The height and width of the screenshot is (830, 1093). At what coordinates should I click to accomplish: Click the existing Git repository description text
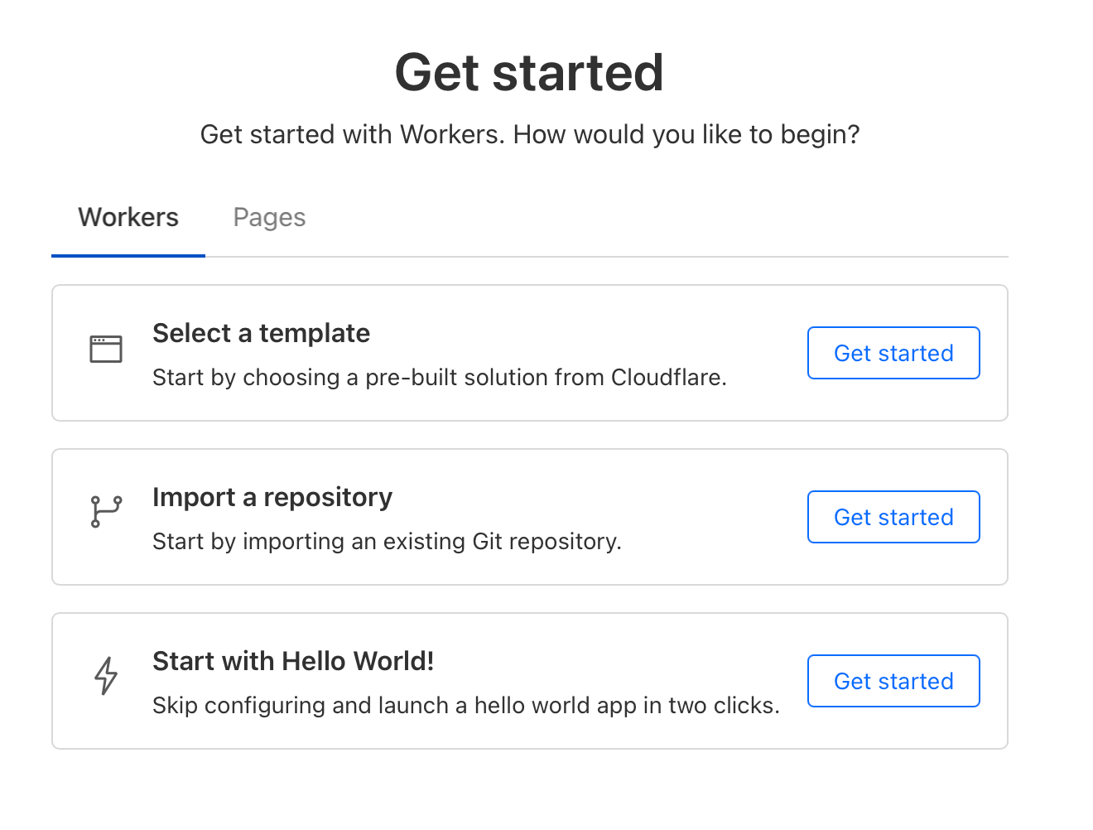387,542
